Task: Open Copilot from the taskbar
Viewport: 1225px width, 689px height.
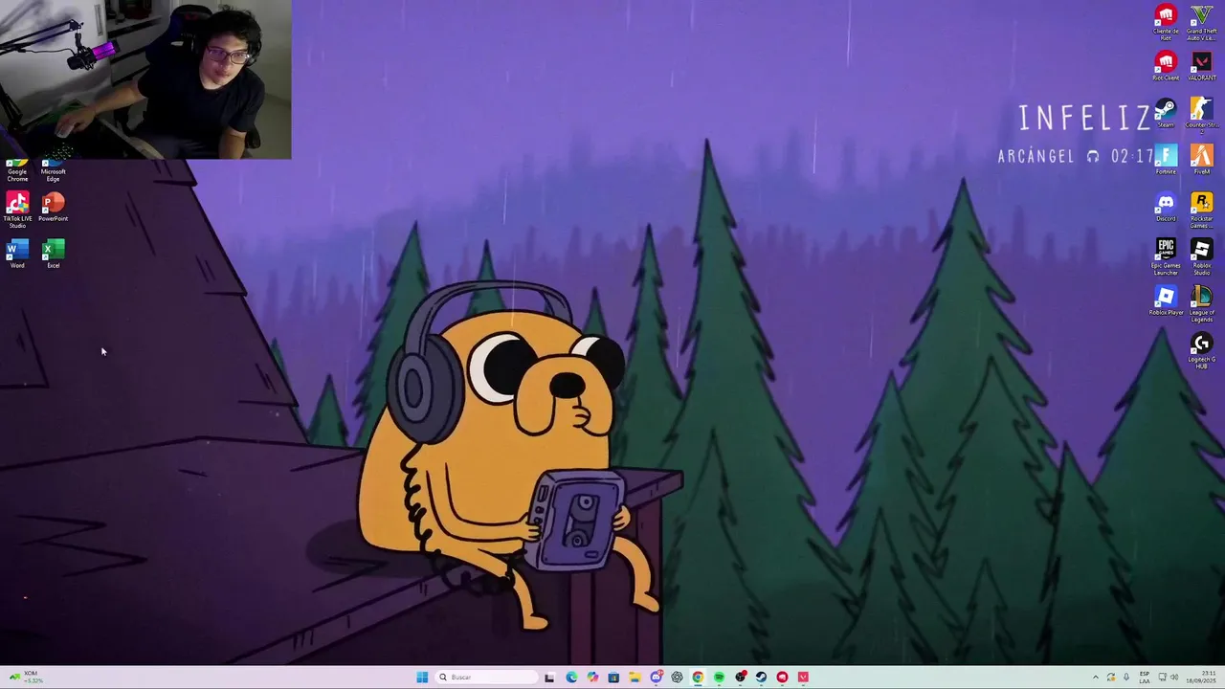Action: point(592,677)
